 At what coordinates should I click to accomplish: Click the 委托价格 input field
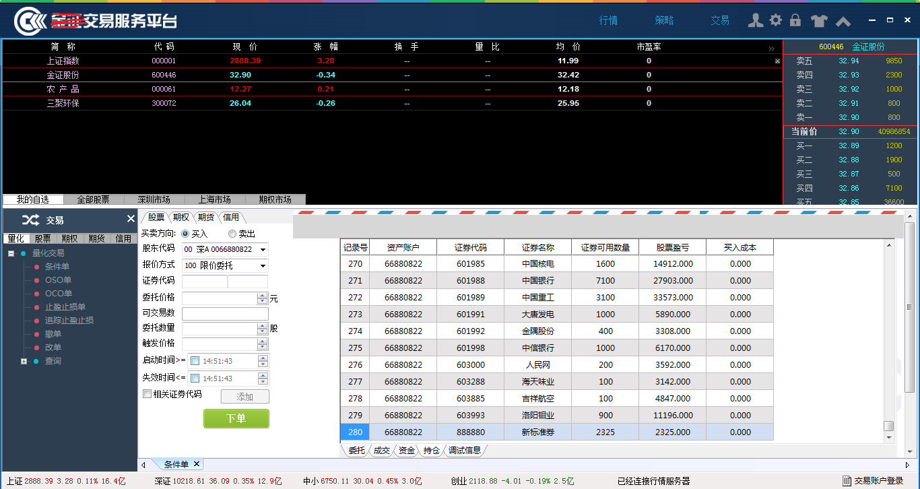coord(220,298)
